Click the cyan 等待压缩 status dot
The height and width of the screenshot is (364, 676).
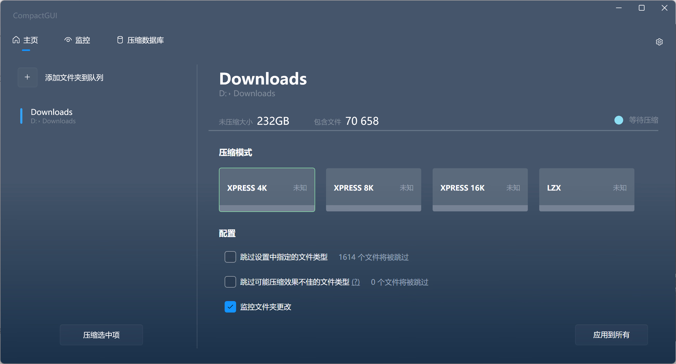pos(619,120)
